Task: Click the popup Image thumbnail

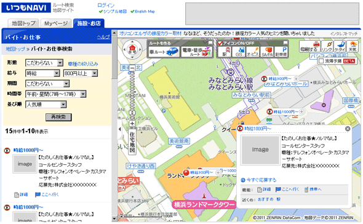Action: tap(260, 150)
